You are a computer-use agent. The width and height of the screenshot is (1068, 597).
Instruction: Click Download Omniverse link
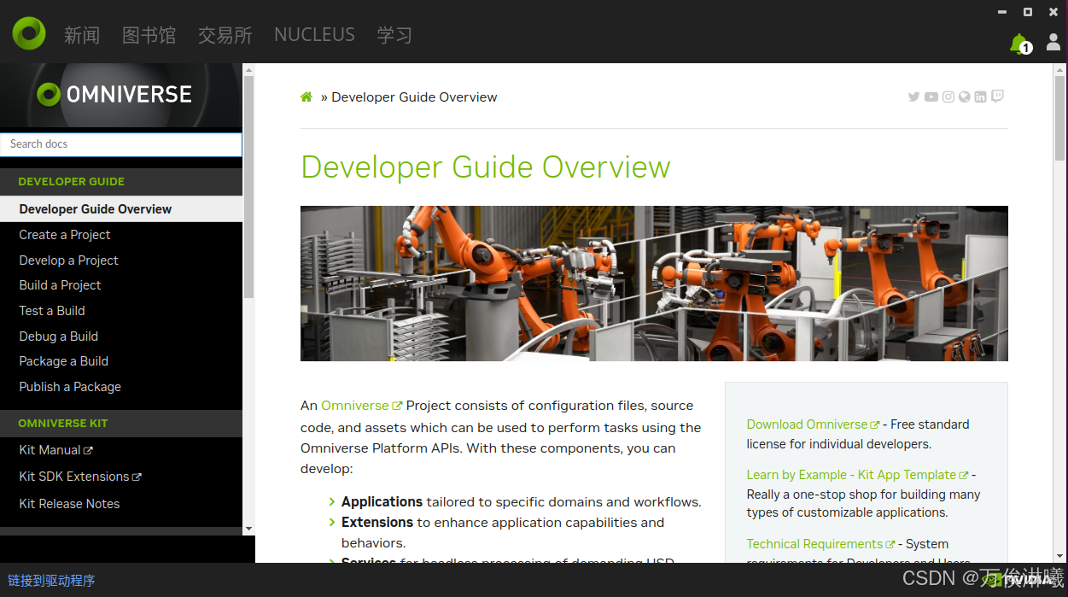pos(813,424)
